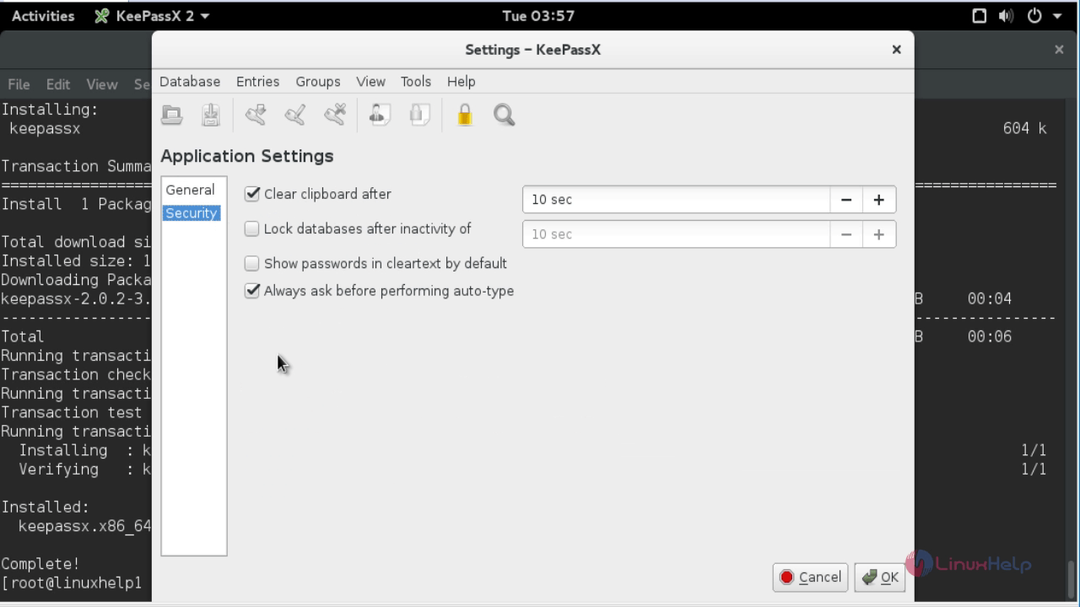Open the Entries menu
The height and width of the screenshot is (607, 1080).
[x=257, y=81]
